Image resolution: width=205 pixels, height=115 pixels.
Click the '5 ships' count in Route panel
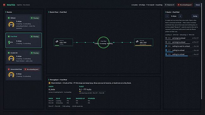[174, 16]
